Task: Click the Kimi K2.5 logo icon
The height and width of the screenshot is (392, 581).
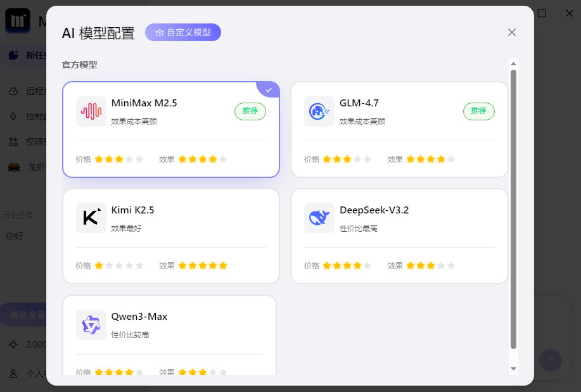Action: 91,218
